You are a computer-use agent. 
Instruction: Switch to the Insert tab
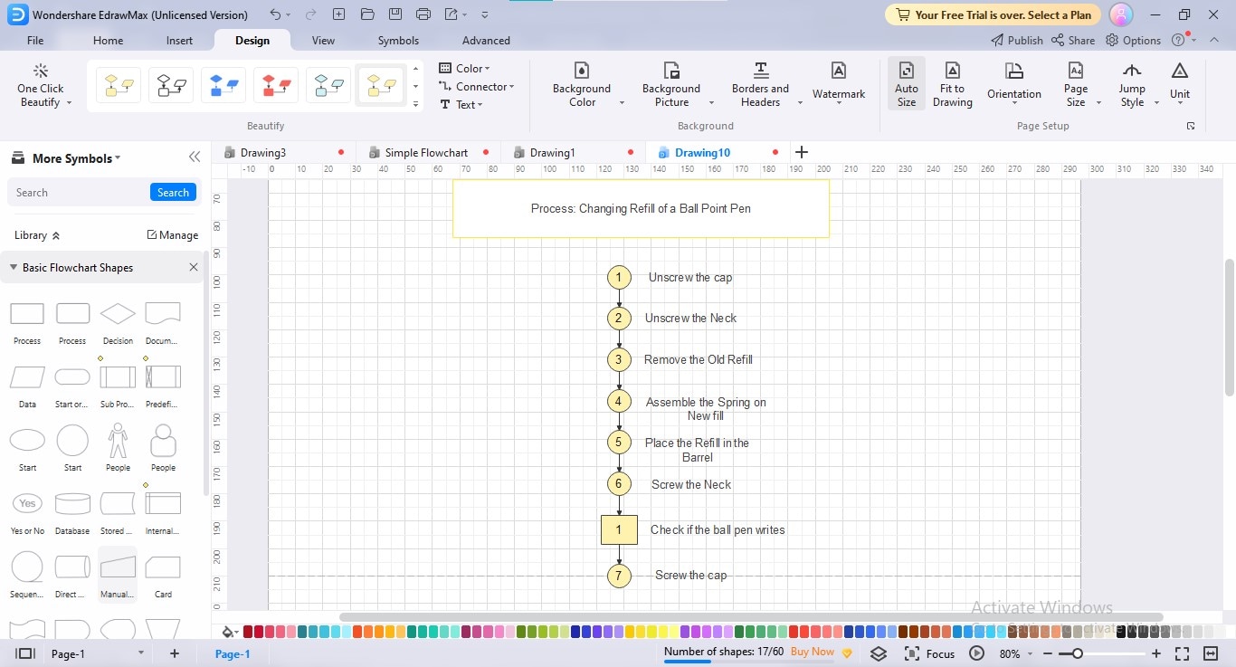pos(179,40)
